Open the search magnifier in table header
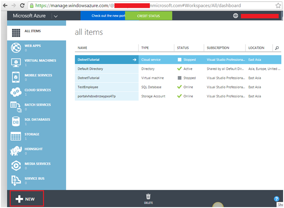Screen dimensions: 284x208 277,48
